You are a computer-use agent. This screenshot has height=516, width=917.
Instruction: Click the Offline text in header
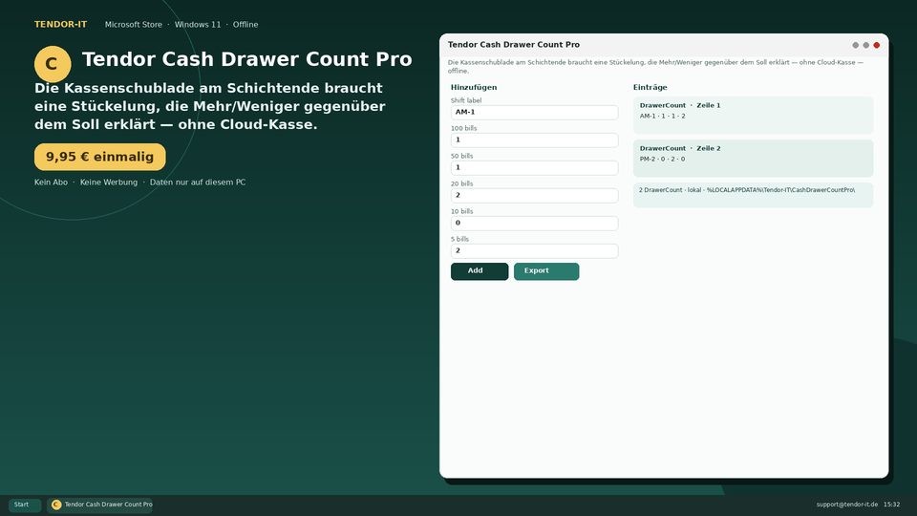point(245,25)
